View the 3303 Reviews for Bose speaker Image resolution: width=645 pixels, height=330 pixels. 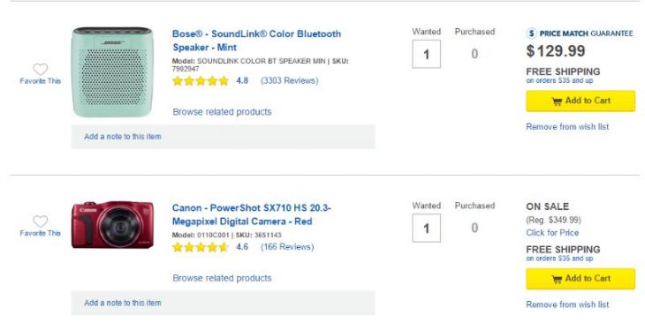(289, 80)
